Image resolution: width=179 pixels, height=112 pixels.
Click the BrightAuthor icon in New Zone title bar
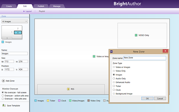point(111,52)
